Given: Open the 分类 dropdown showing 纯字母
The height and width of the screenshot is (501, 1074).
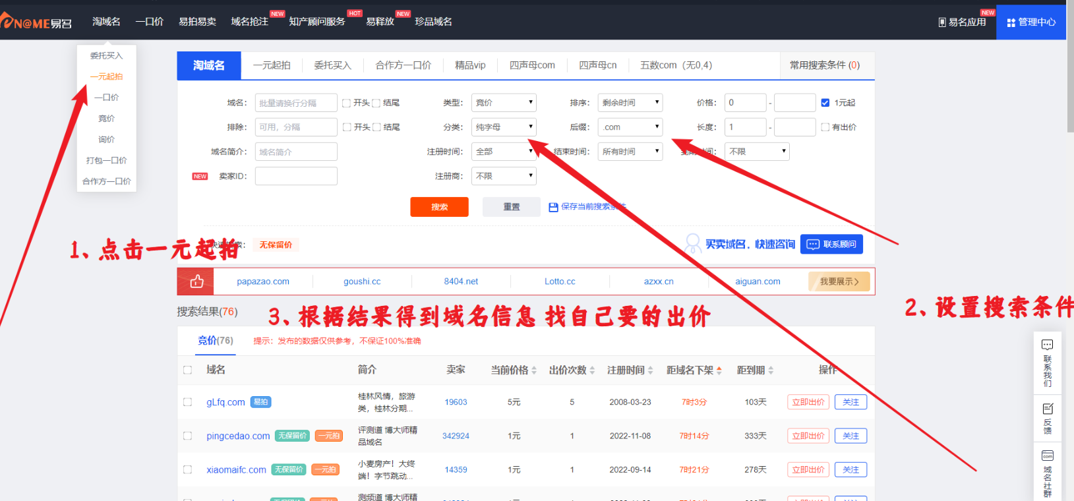Looking at the screenshot, I should click(504, 127).
